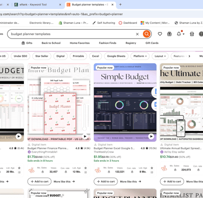Switch to the eRank Keyword Tool tab
Viewport: 203px width, 198px height.
coord(33,4)
